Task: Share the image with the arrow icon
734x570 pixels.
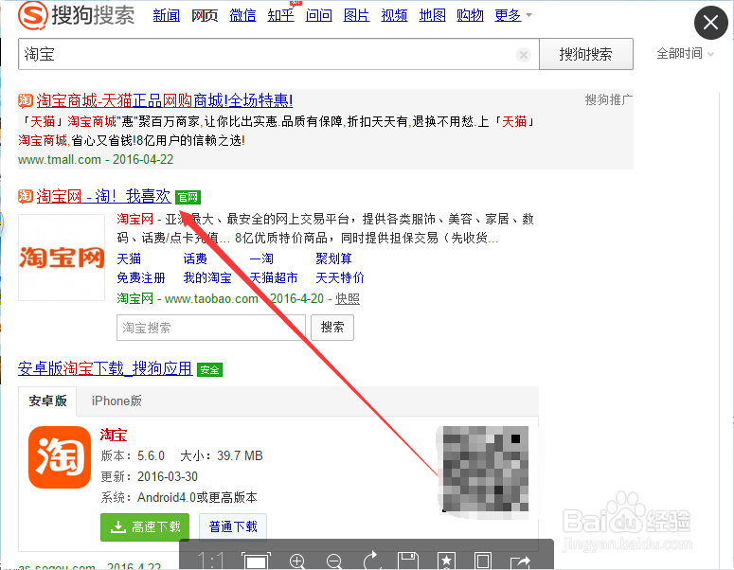Action: tap(521, 561)
